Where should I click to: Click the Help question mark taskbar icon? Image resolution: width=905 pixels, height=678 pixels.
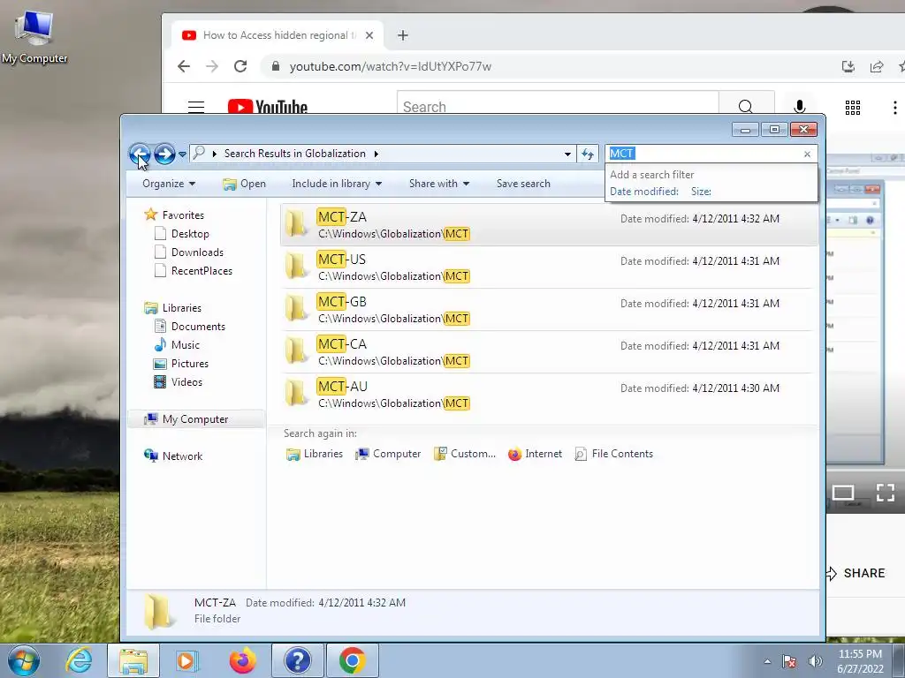point(298,660)
